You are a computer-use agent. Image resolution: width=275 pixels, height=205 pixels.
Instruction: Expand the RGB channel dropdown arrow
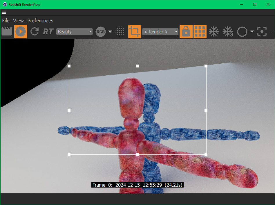(110, 32)
